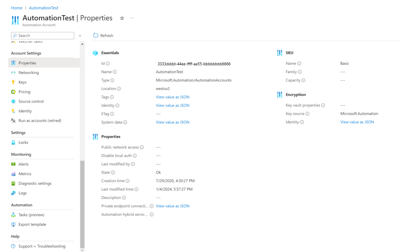Open the Networking icon in sidebar
Image resolution: width=401 pixels, height=252 pixels.
coord(13,73)
